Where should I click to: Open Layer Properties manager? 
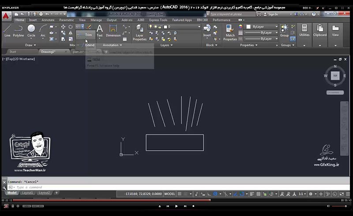(139, 33)
